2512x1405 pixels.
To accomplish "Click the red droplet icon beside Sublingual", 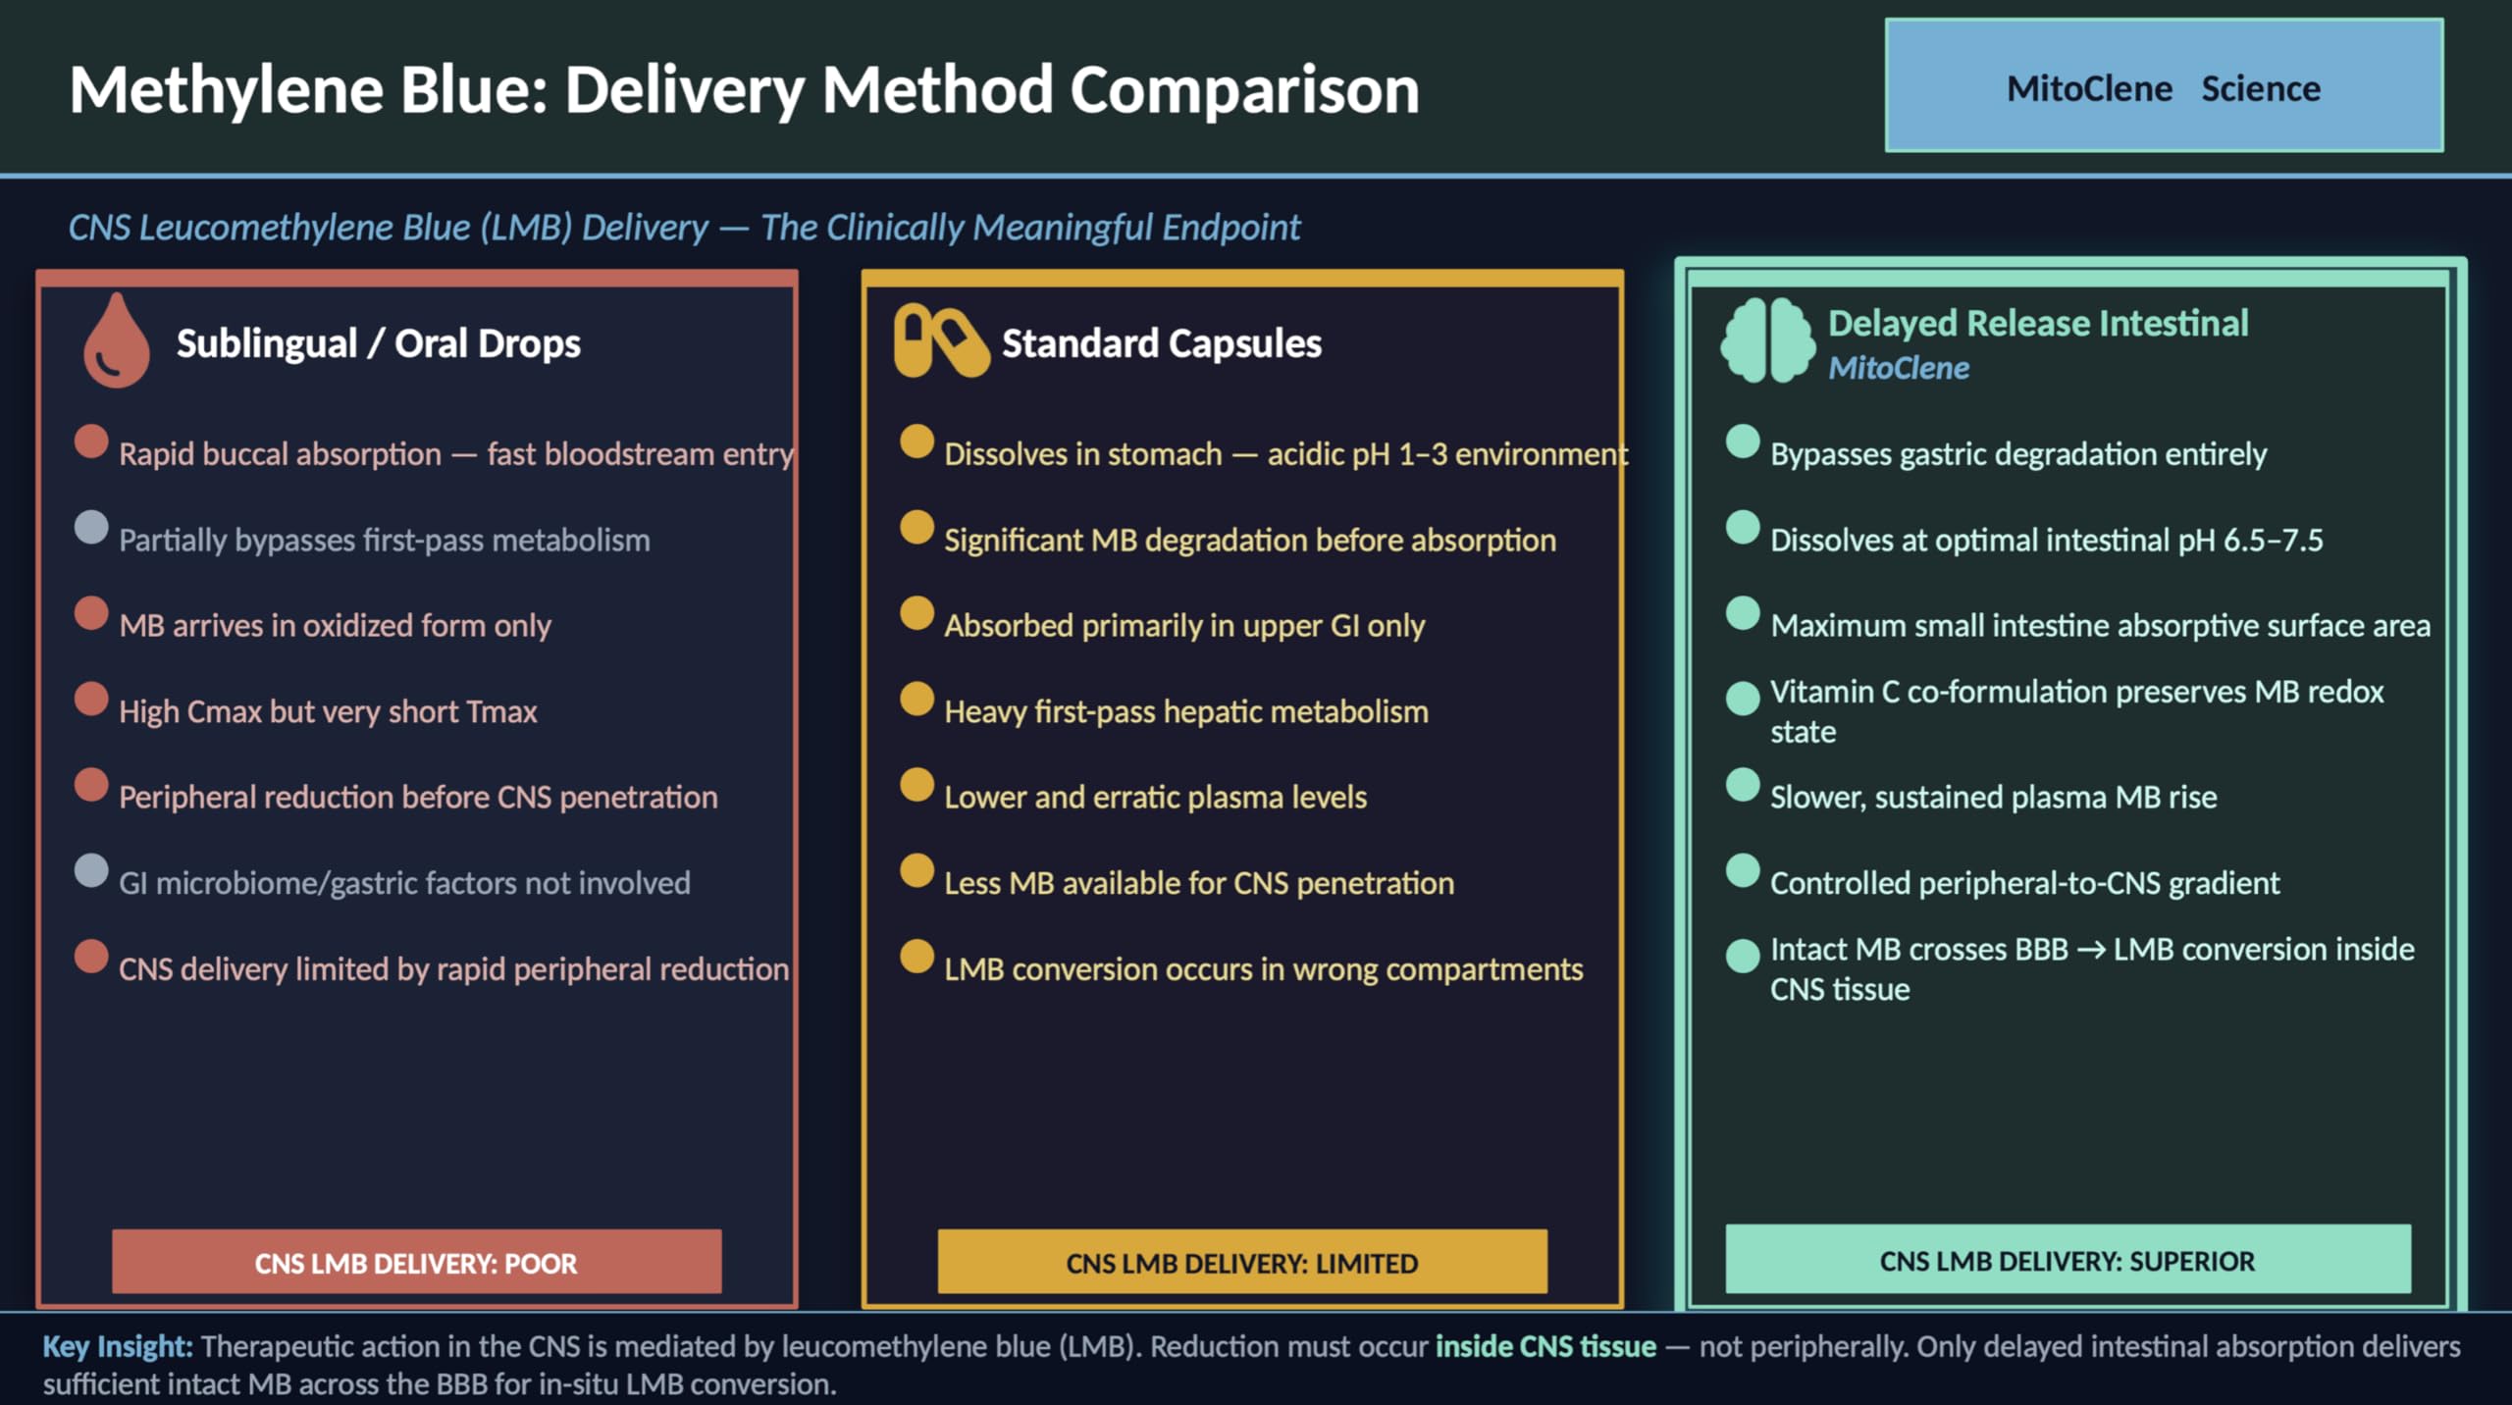I will [x=117, y=340].
